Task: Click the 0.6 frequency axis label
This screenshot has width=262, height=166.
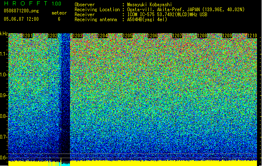Action: pos(3,158)
